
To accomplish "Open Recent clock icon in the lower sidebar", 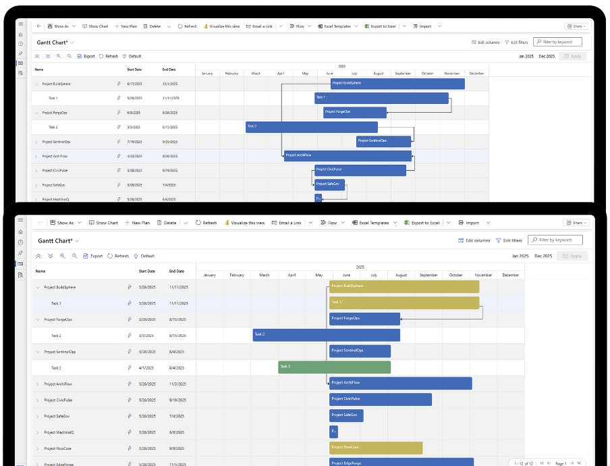I will [20, 242].
